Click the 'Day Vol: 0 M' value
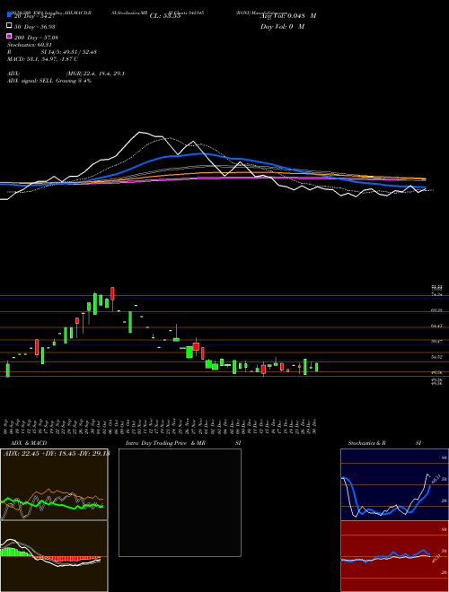This screenshot has width=449, height=592. pyautogui.click(x=282, y=26)
